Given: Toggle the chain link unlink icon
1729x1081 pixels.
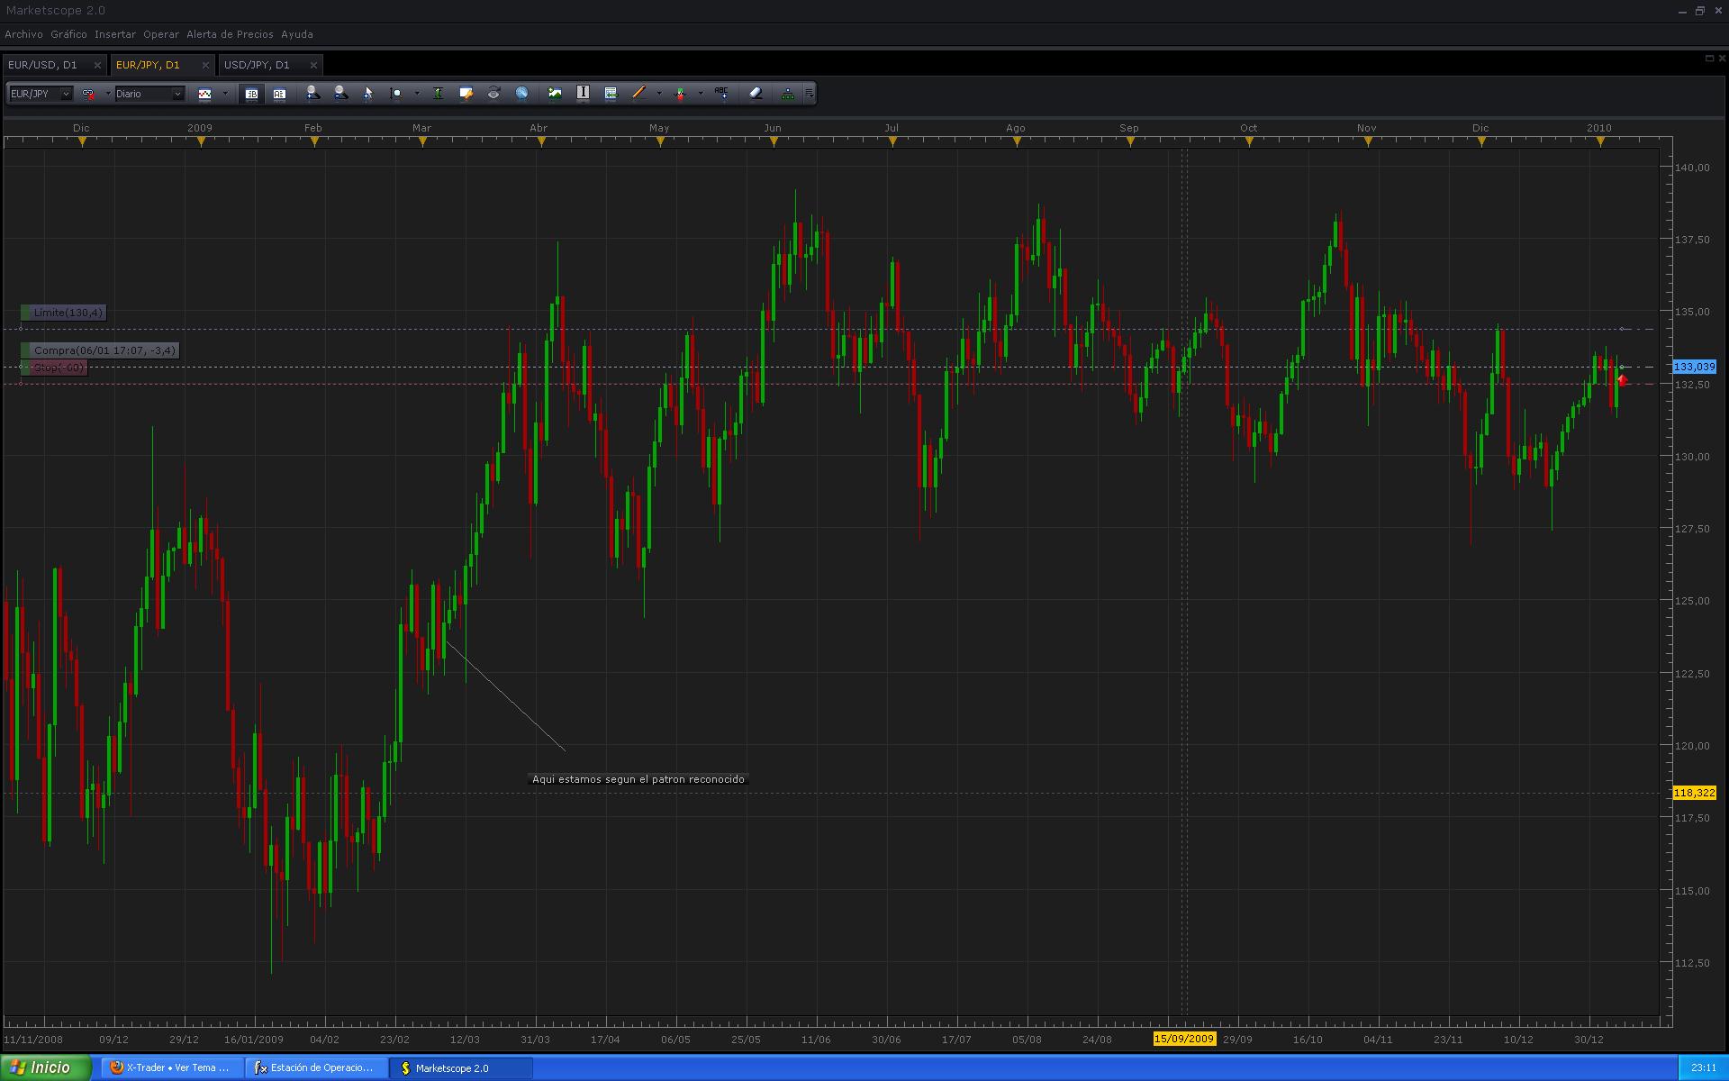Looking at the screenshot, I should pos(88,94).
